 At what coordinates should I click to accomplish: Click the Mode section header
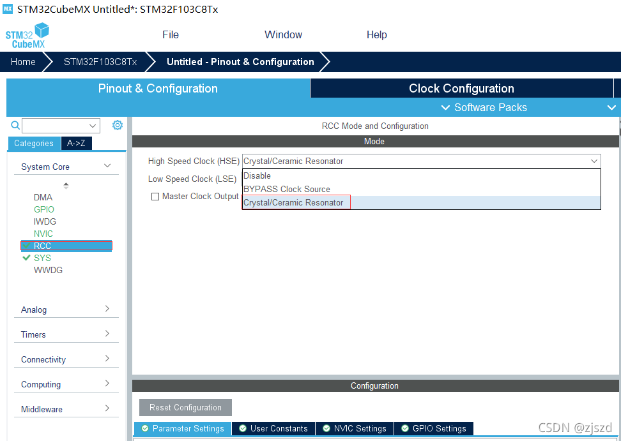(x=375, y=141)
